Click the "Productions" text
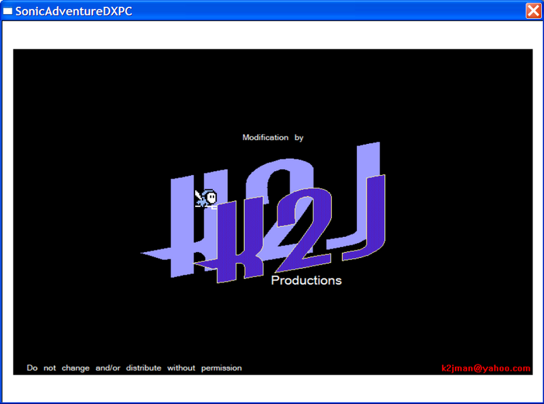Screen dimensions: 544x404 (x=306, y=280)
